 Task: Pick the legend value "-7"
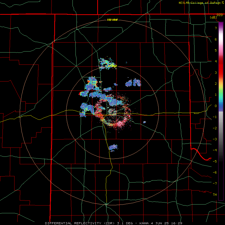[215, 183]
